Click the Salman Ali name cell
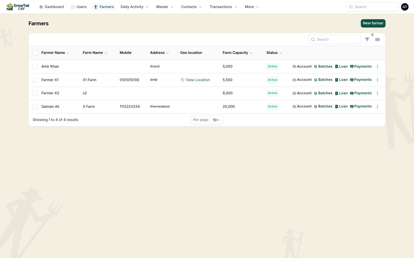 click(x=50, y=107)
